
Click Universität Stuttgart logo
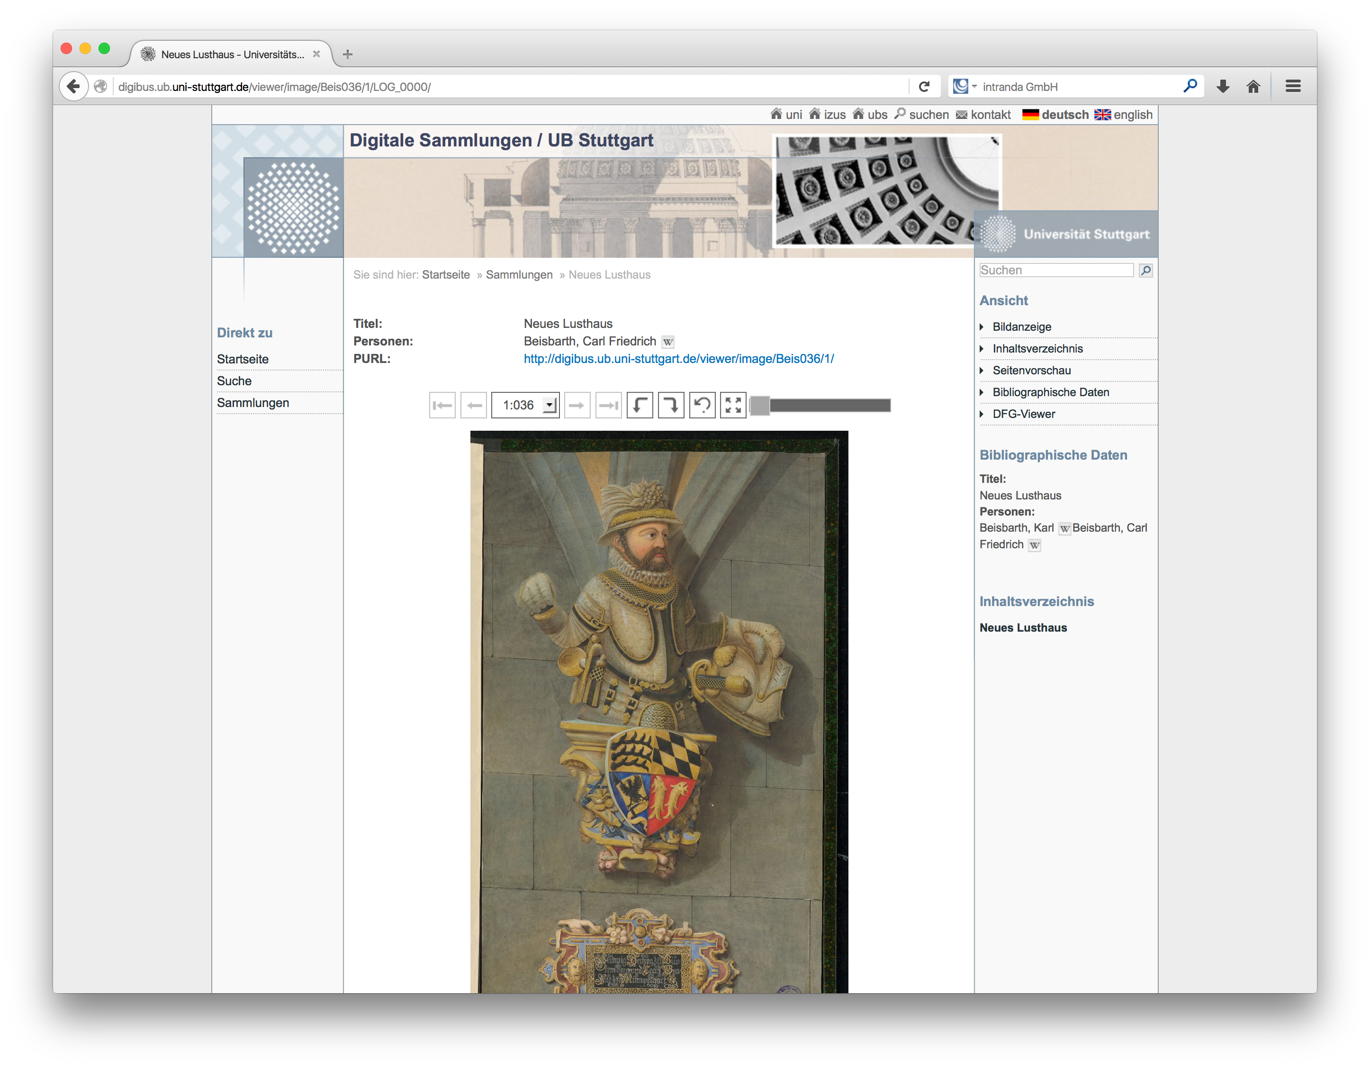(x=1066, y=234)
